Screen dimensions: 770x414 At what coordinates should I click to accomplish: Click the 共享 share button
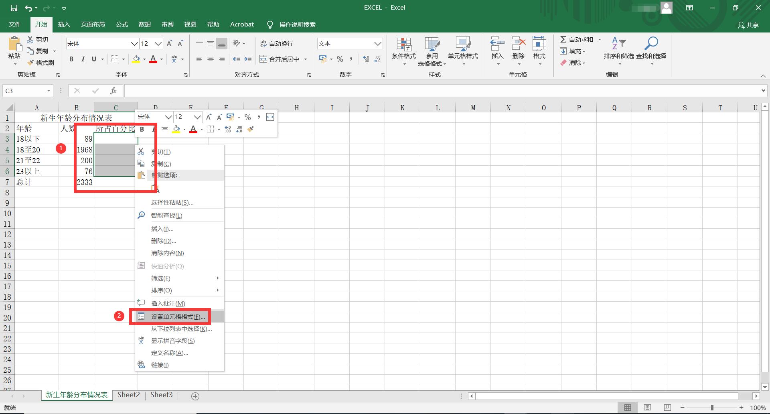[748, 25]
